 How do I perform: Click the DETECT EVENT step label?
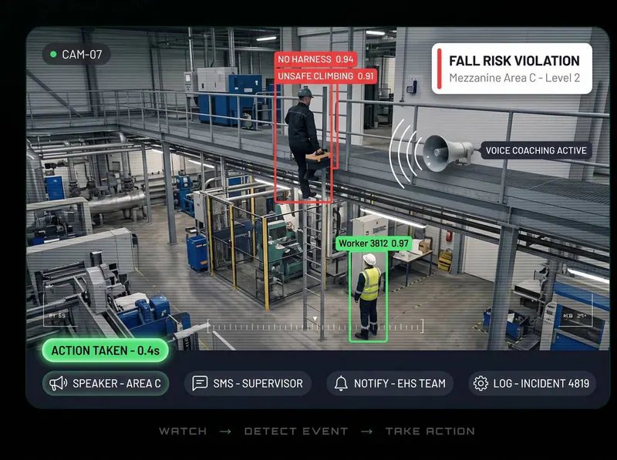coord(296,431)
